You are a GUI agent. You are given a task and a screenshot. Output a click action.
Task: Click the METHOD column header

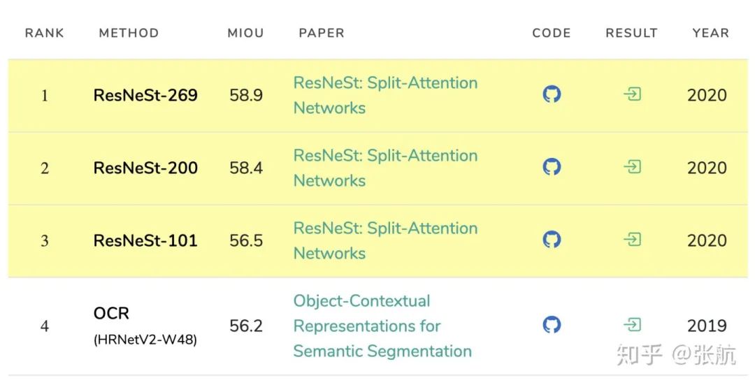tap(129, 33)
